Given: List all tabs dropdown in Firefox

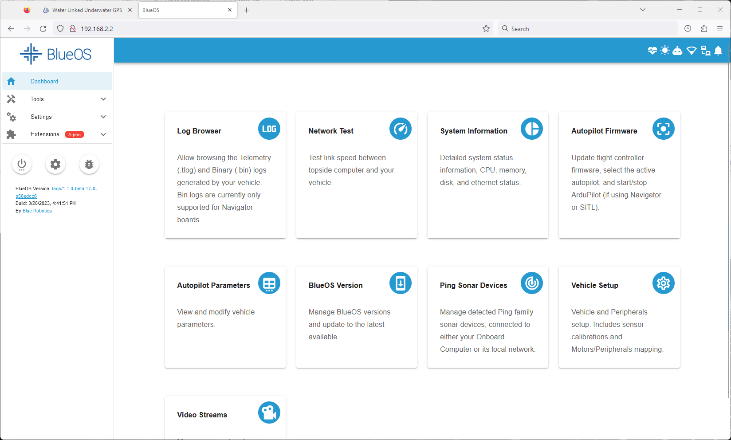Looking at the screenshot, I should coord(643,10).
